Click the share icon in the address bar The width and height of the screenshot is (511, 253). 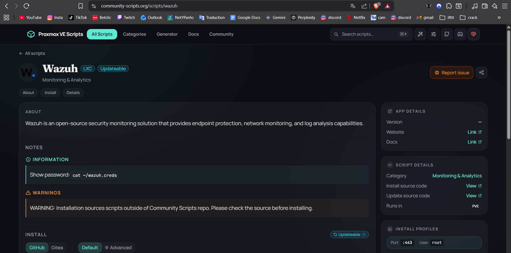tap(364, 6)
